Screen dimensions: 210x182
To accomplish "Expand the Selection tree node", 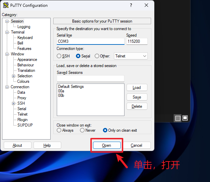I will click(x=13, y=76).
